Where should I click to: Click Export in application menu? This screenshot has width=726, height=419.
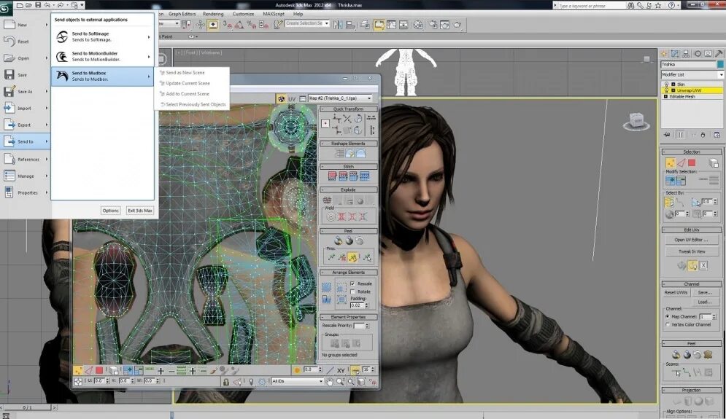(25, 125)
